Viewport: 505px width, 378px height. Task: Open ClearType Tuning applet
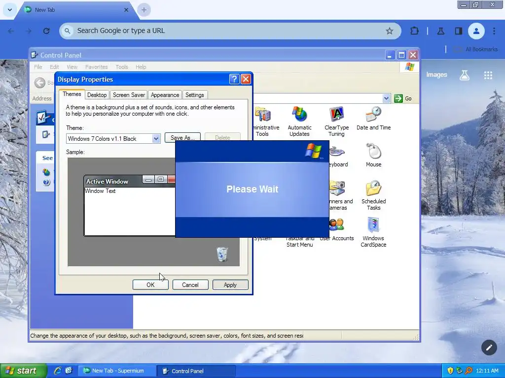336,122
